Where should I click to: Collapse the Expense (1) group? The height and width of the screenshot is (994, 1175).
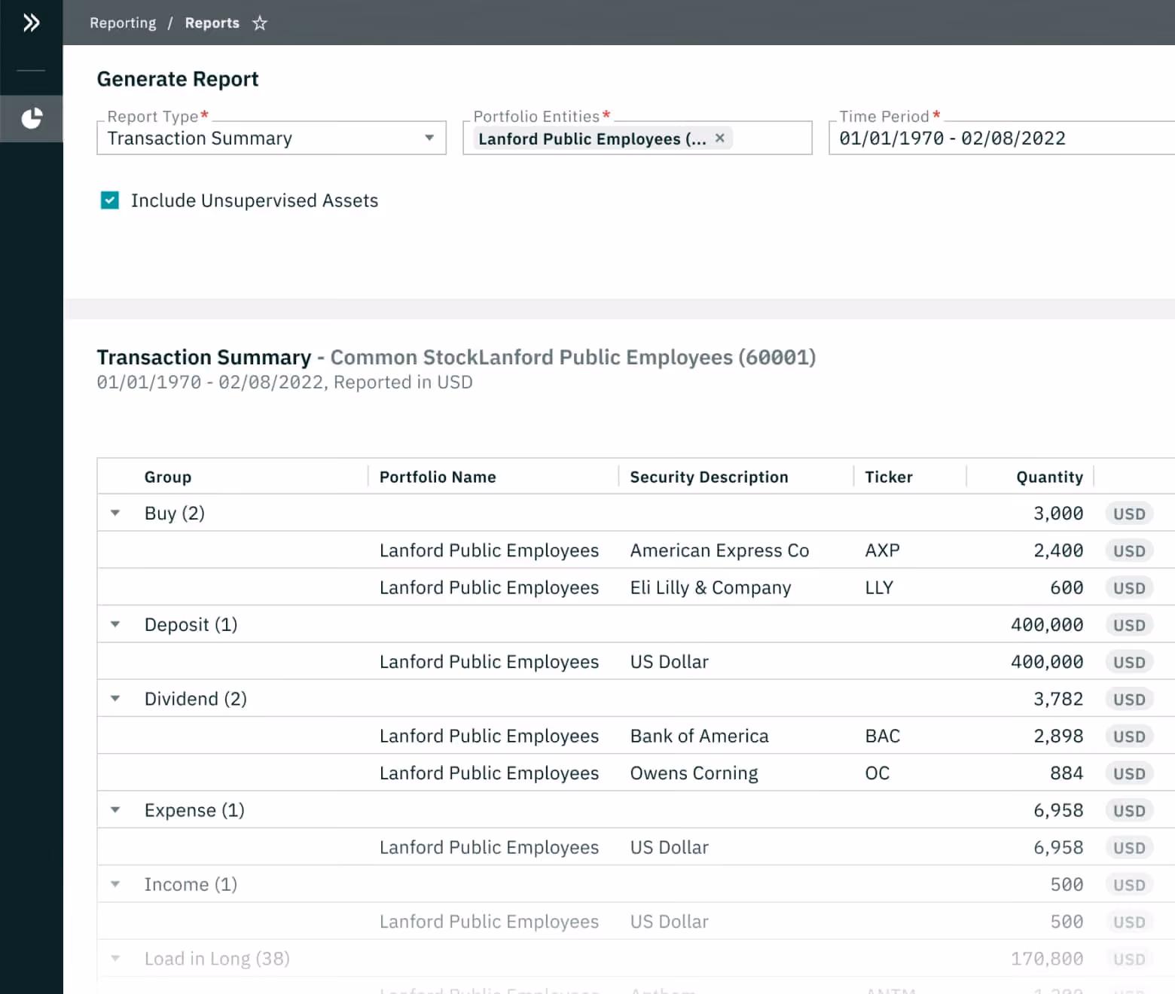pos(115,810)
